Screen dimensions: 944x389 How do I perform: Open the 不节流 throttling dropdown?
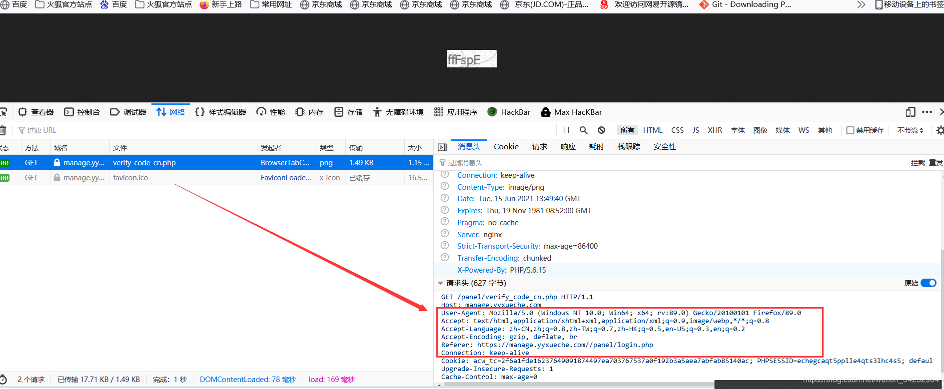910,130
